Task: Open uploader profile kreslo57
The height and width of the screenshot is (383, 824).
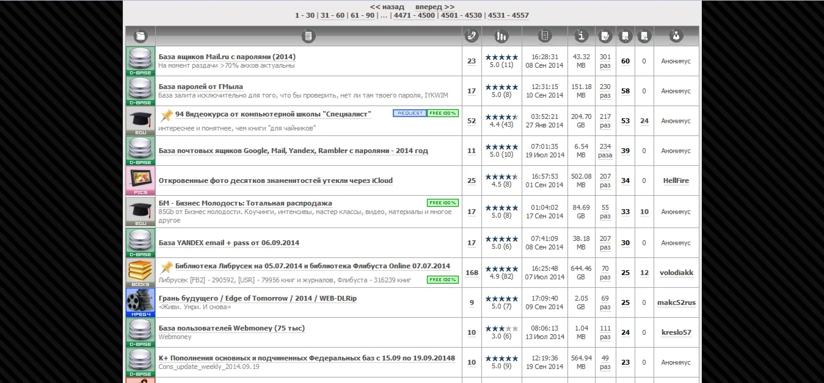Action: (x=676, y=332)
